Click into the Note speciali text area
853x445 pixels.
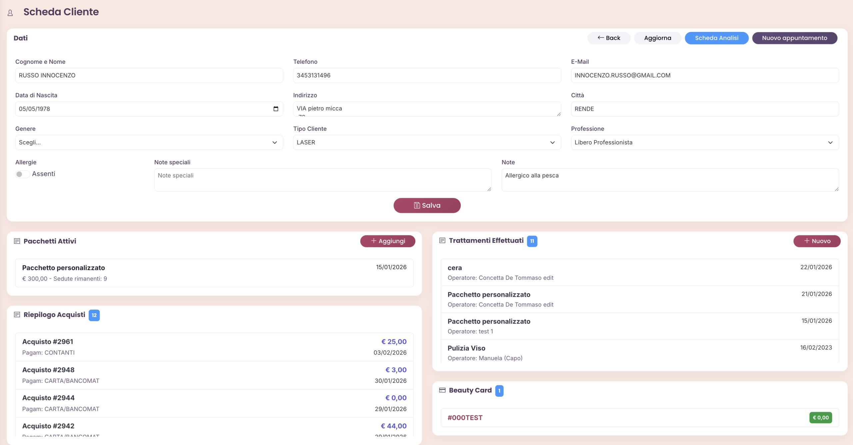[322, 180]
